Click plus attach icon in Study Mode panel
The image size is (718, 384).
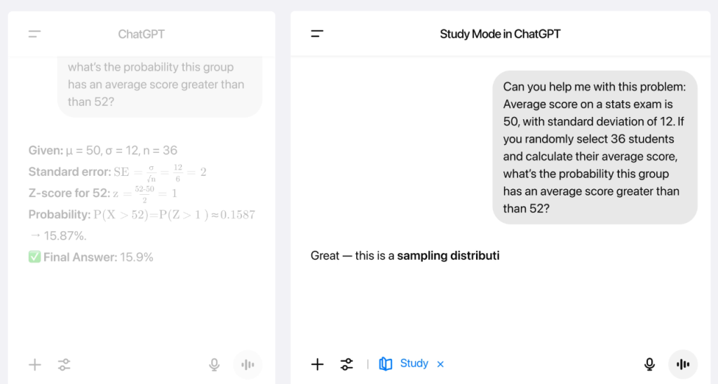318,364
